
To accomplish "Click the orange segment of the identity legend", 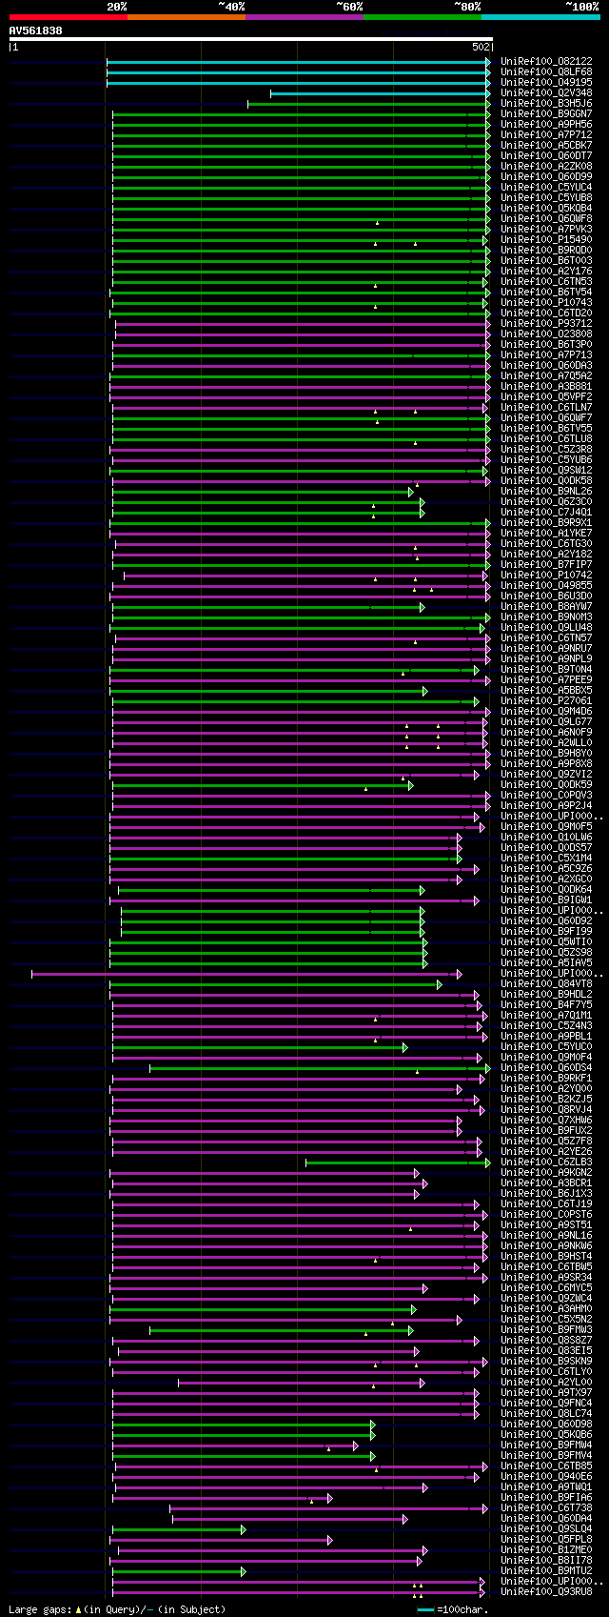I will pyautogui.click(x=186, y=17).
